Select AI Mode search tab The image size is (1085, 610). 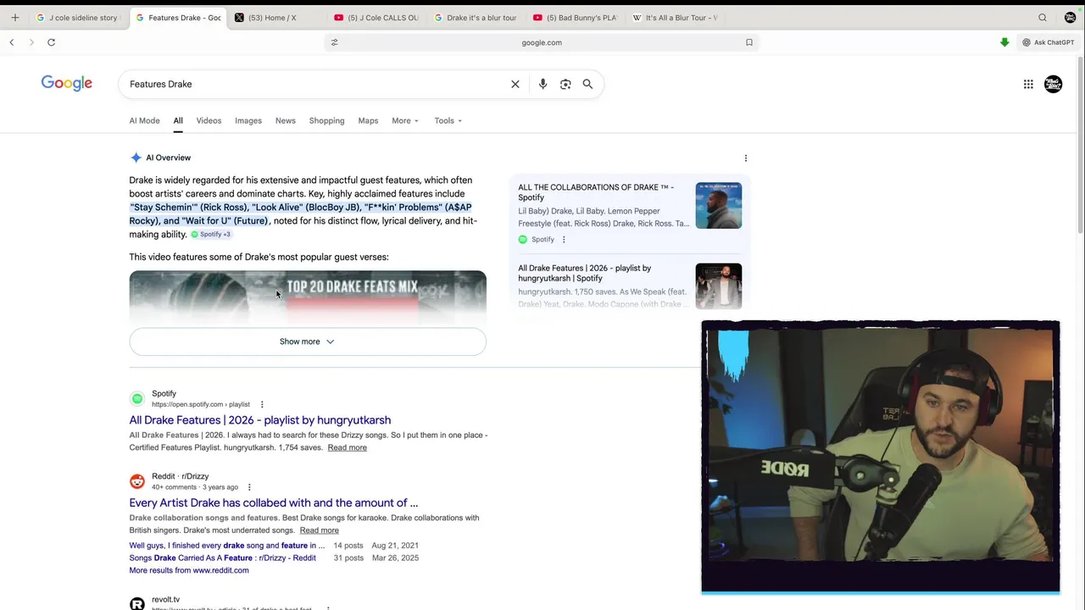click(x=144, y=120)
